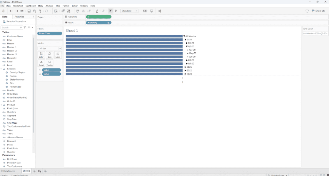Image resolution: width=329 pixels, height=176 pixels.
Task: Click the Show Me button
Action: click(x=318, y=11)
